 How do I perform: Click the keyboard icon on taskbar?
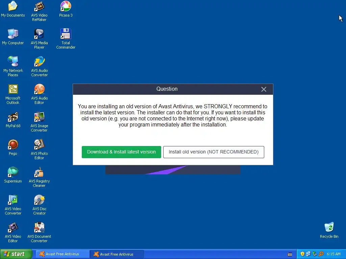(x=290, y=254)
